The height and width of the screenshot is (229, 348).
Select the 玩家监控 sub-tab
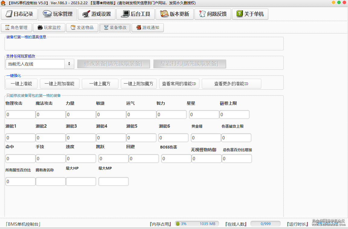tap(49, 27)
